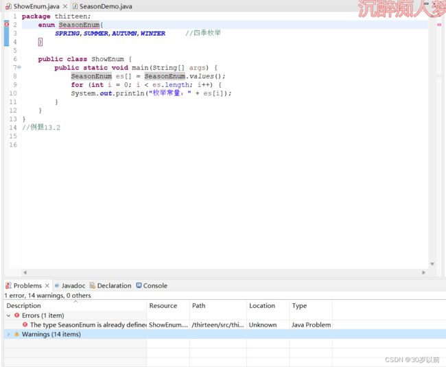The height and width of the screenshot is (367, 446).
Task: Click the SPRING enum constant
Action: 67,34
